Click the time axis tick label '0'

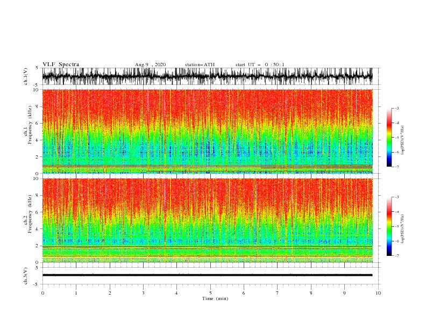pos(42,293)
